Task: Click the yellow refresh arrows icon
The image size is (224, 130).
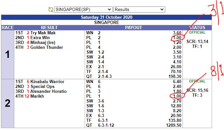Action: tap(50, 10)
